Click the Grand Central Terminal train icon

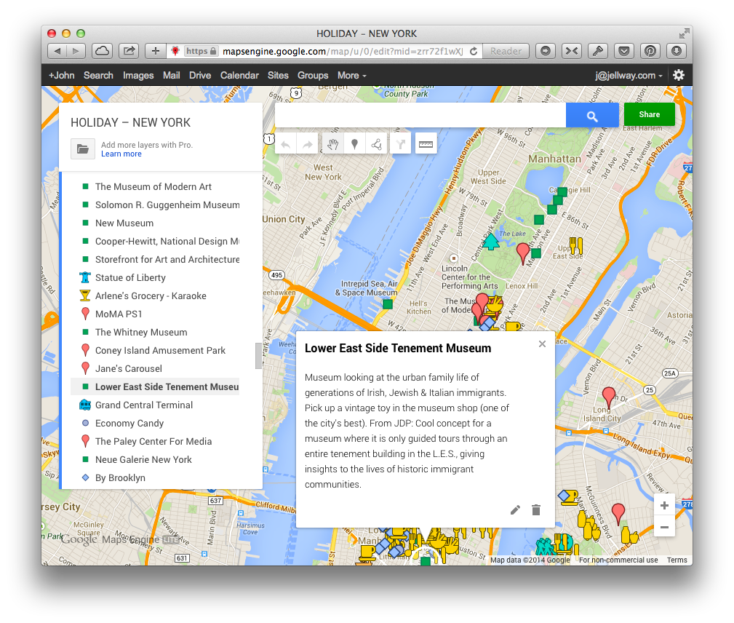(84, 405)
